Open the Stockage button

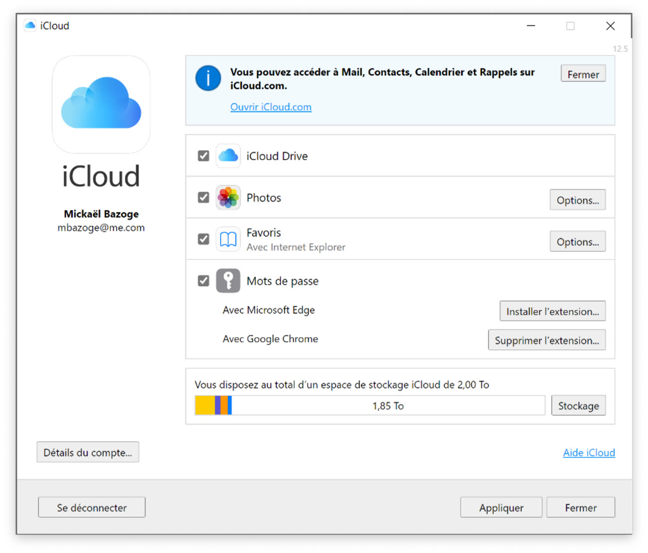pyautogui.click(x=579, y=405)
